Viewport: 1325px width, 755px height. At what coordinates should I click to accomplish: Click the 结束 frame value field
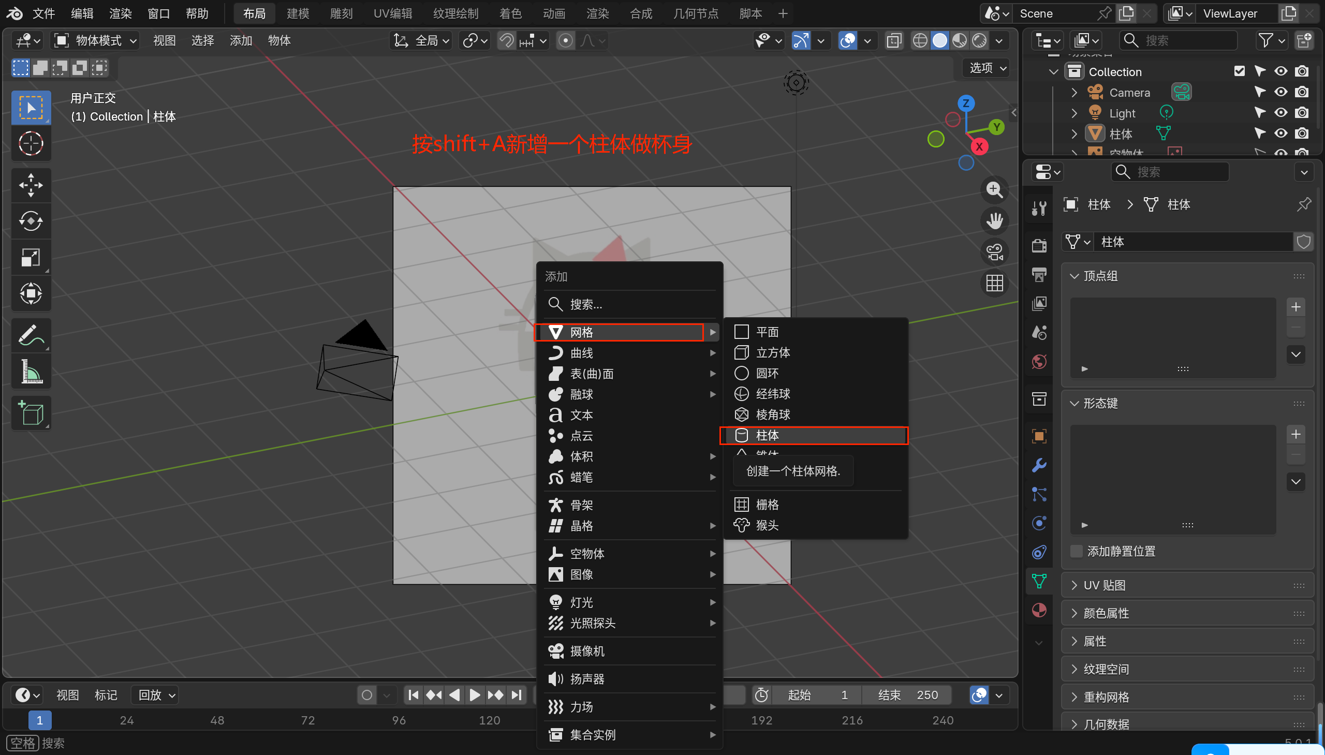click(907, 695)
